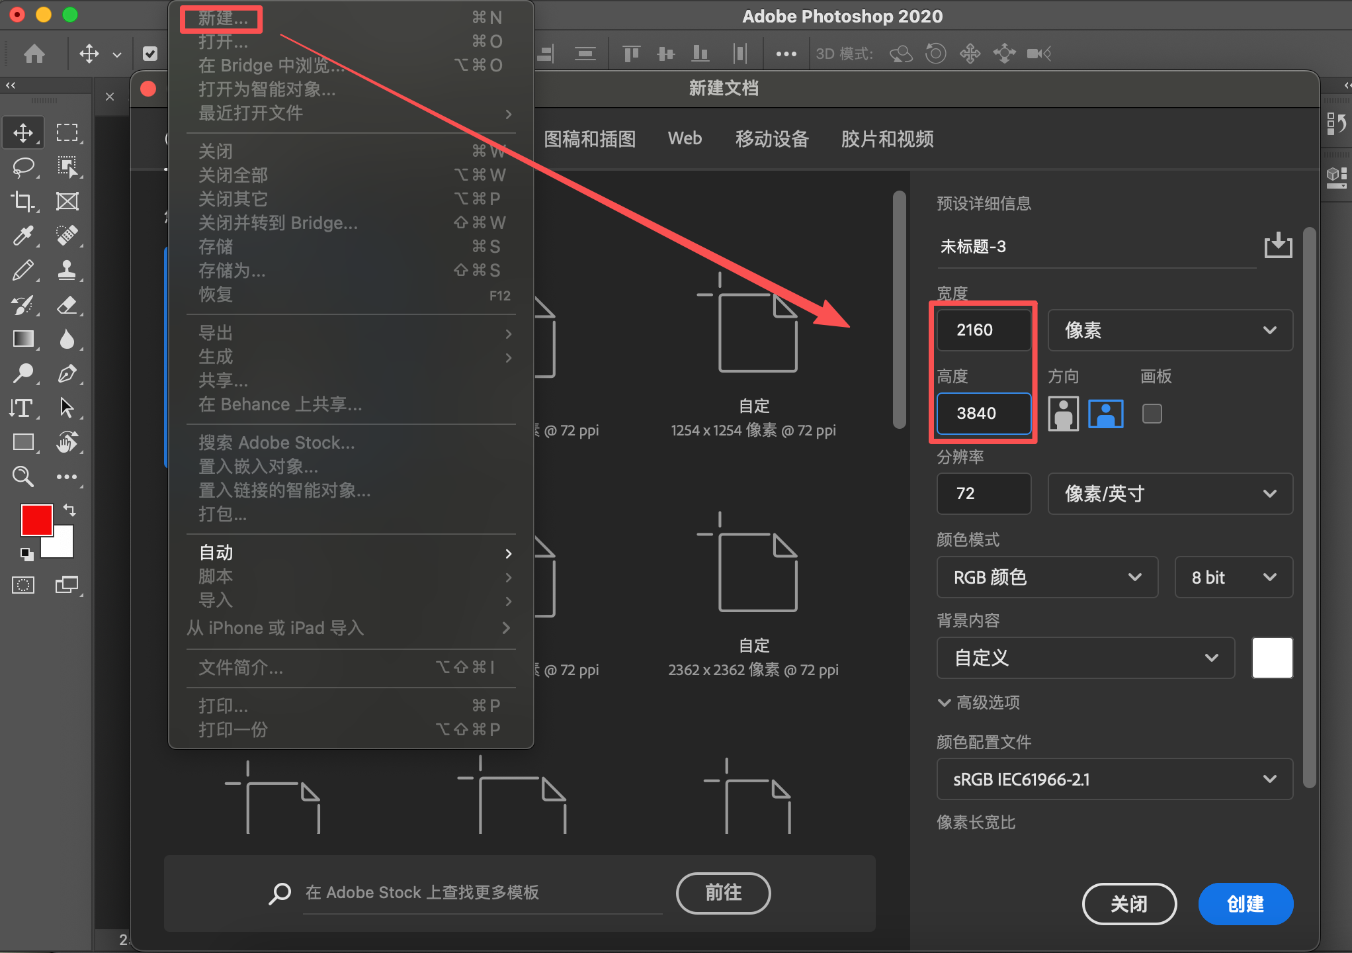This screenshot has width=1352, height=953.
Task: Click the 前往 button
Action: click(724, 893)
